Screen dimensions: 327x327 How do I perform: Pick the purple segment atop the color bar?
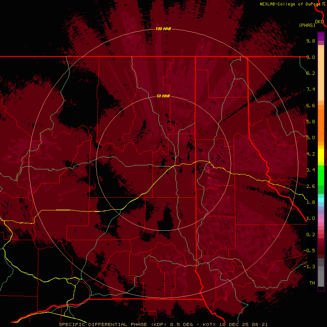tap(321, 37)
